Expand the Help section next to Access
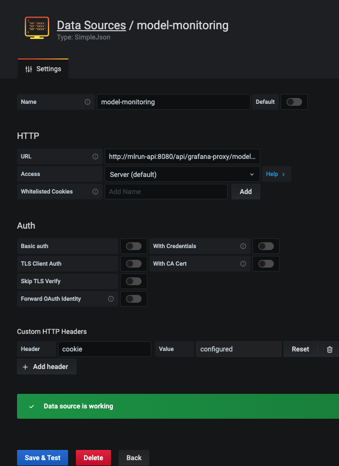Viewport: 339px width, 466px height. pos(276,174)
